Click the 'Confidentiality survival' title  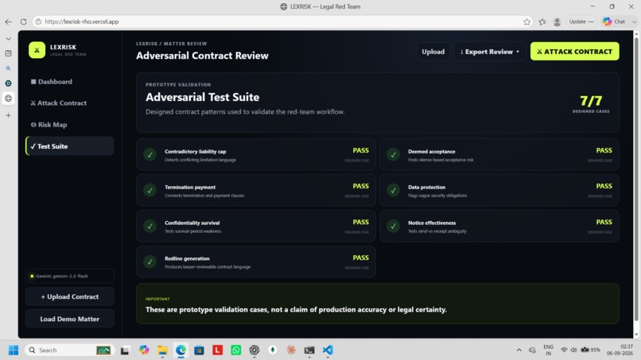(192, 223)
